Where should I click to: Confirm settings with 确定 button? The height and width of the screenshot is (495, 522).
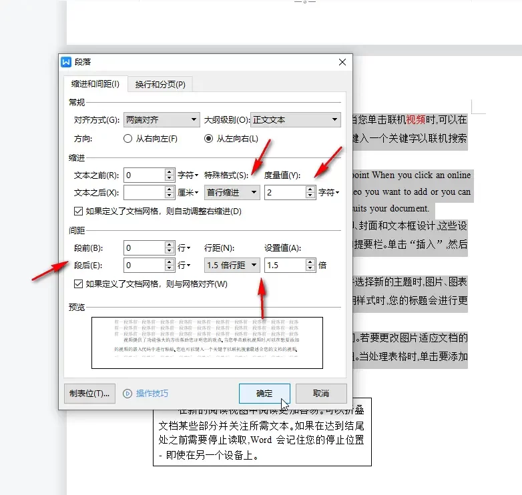pyautogui.click(x=264, y=394)
